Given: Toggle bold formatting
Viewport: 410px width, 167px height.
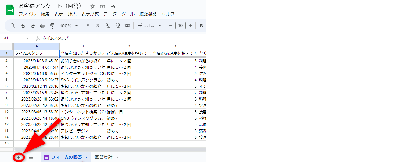Looking at the screenshot, I should click(201, 26).
